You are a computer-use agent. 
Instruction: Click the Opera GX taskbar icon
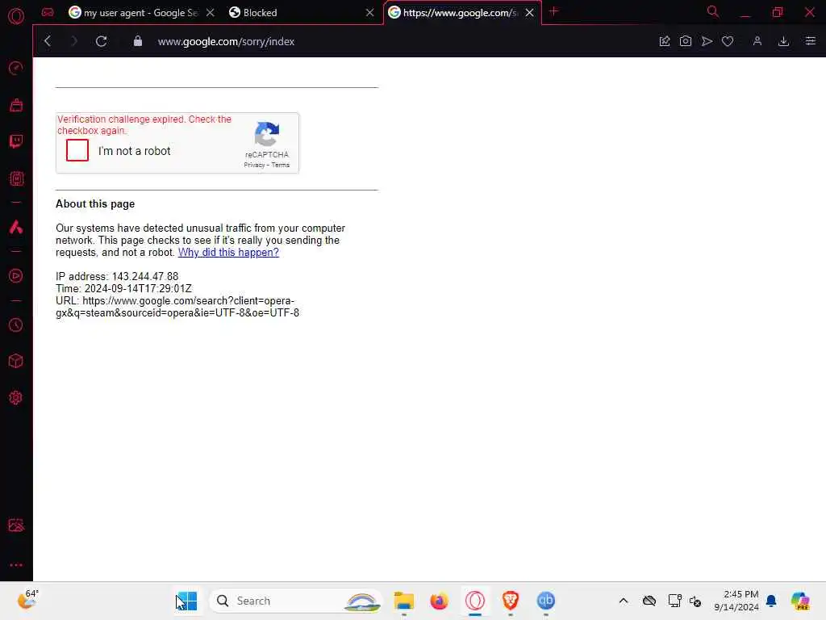(474, 601)
